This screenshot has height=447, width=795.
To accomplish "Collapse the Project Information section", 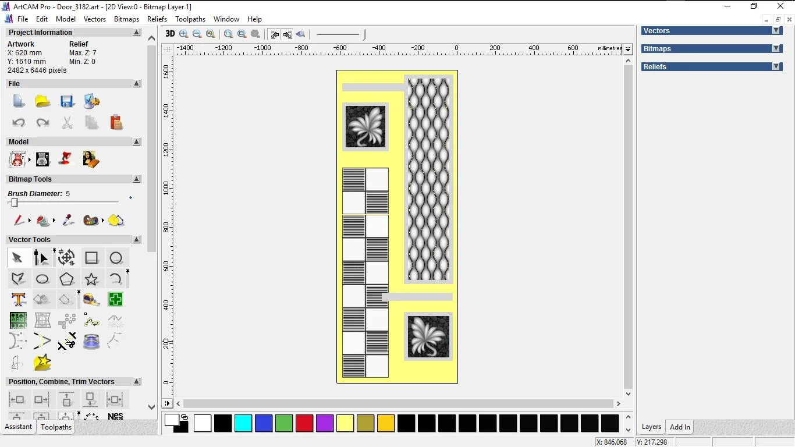I will tap(137, 33).
